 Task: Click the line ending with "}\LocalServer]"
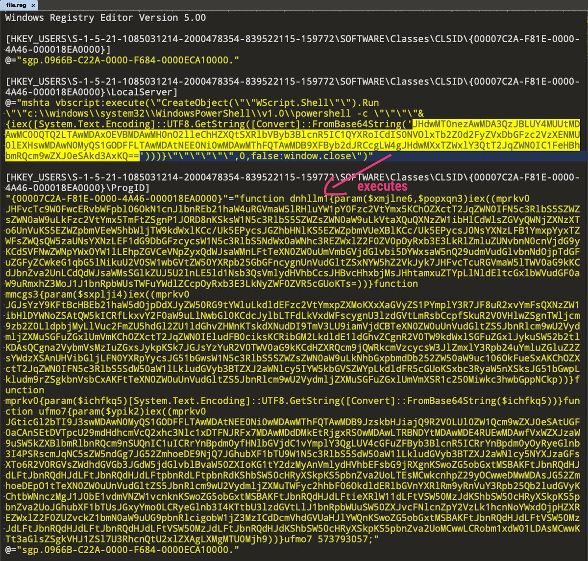coord(91,92)
